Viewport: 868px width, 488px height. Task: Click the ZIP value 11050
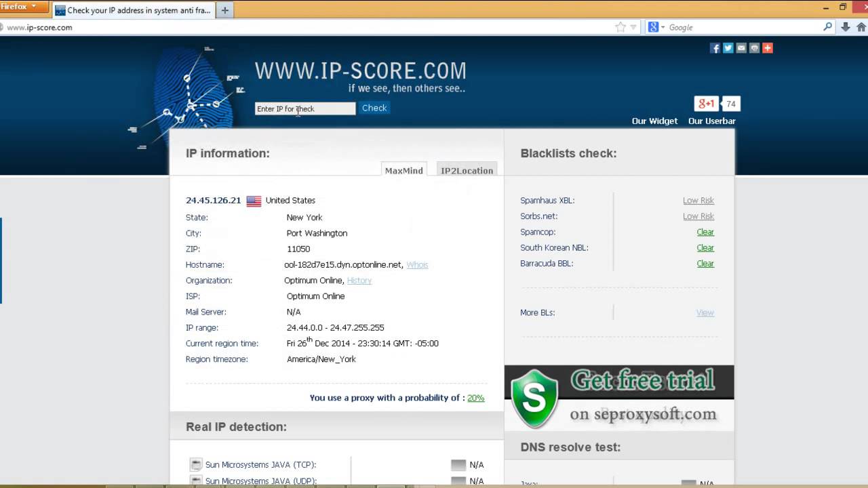298,249
